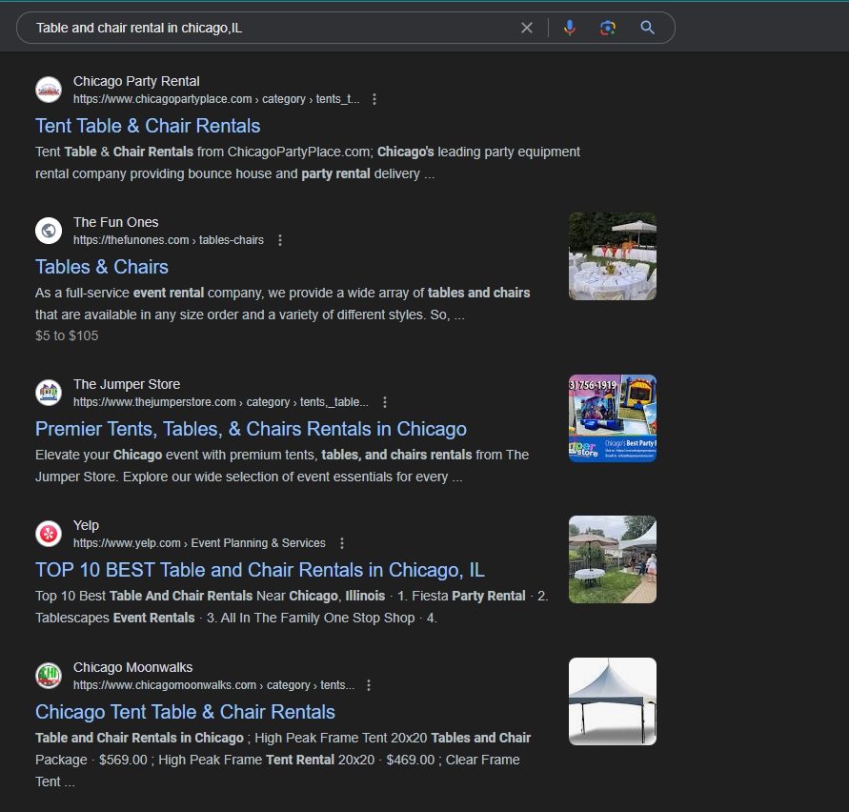Open The Fun Ones outdoor tables thumbnail
The width and height of the screenshot is (849, 812).
point(613,256)
